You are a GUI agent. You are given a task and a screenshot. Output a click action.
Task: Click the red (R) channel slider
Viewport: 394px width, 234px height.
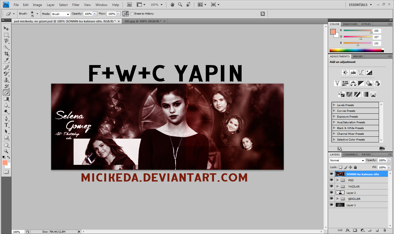tap(357, 31)
